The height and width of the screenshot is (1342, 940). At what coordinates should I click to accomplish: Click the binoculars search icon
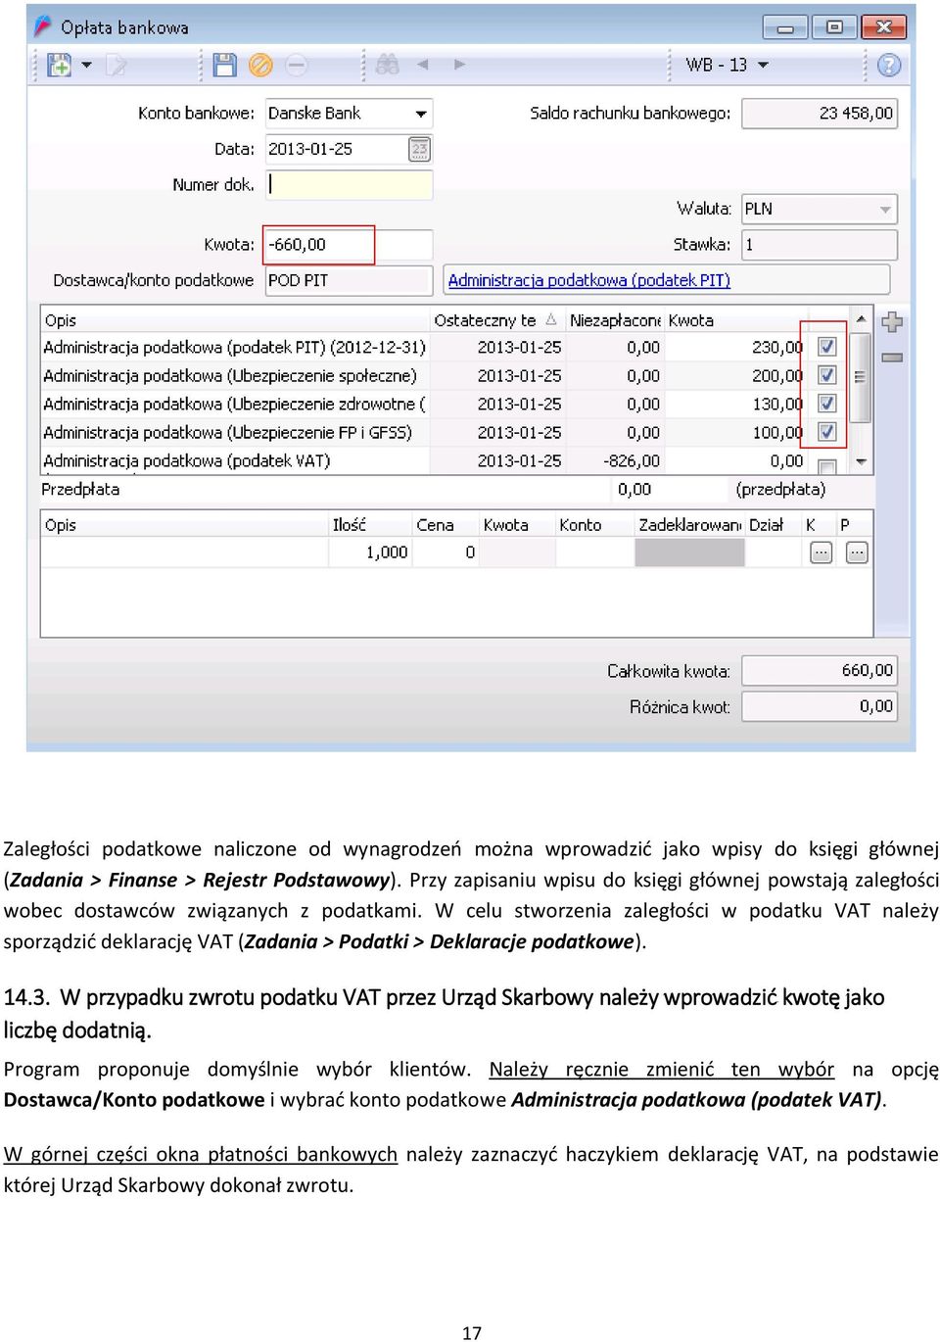click(387, 66)
